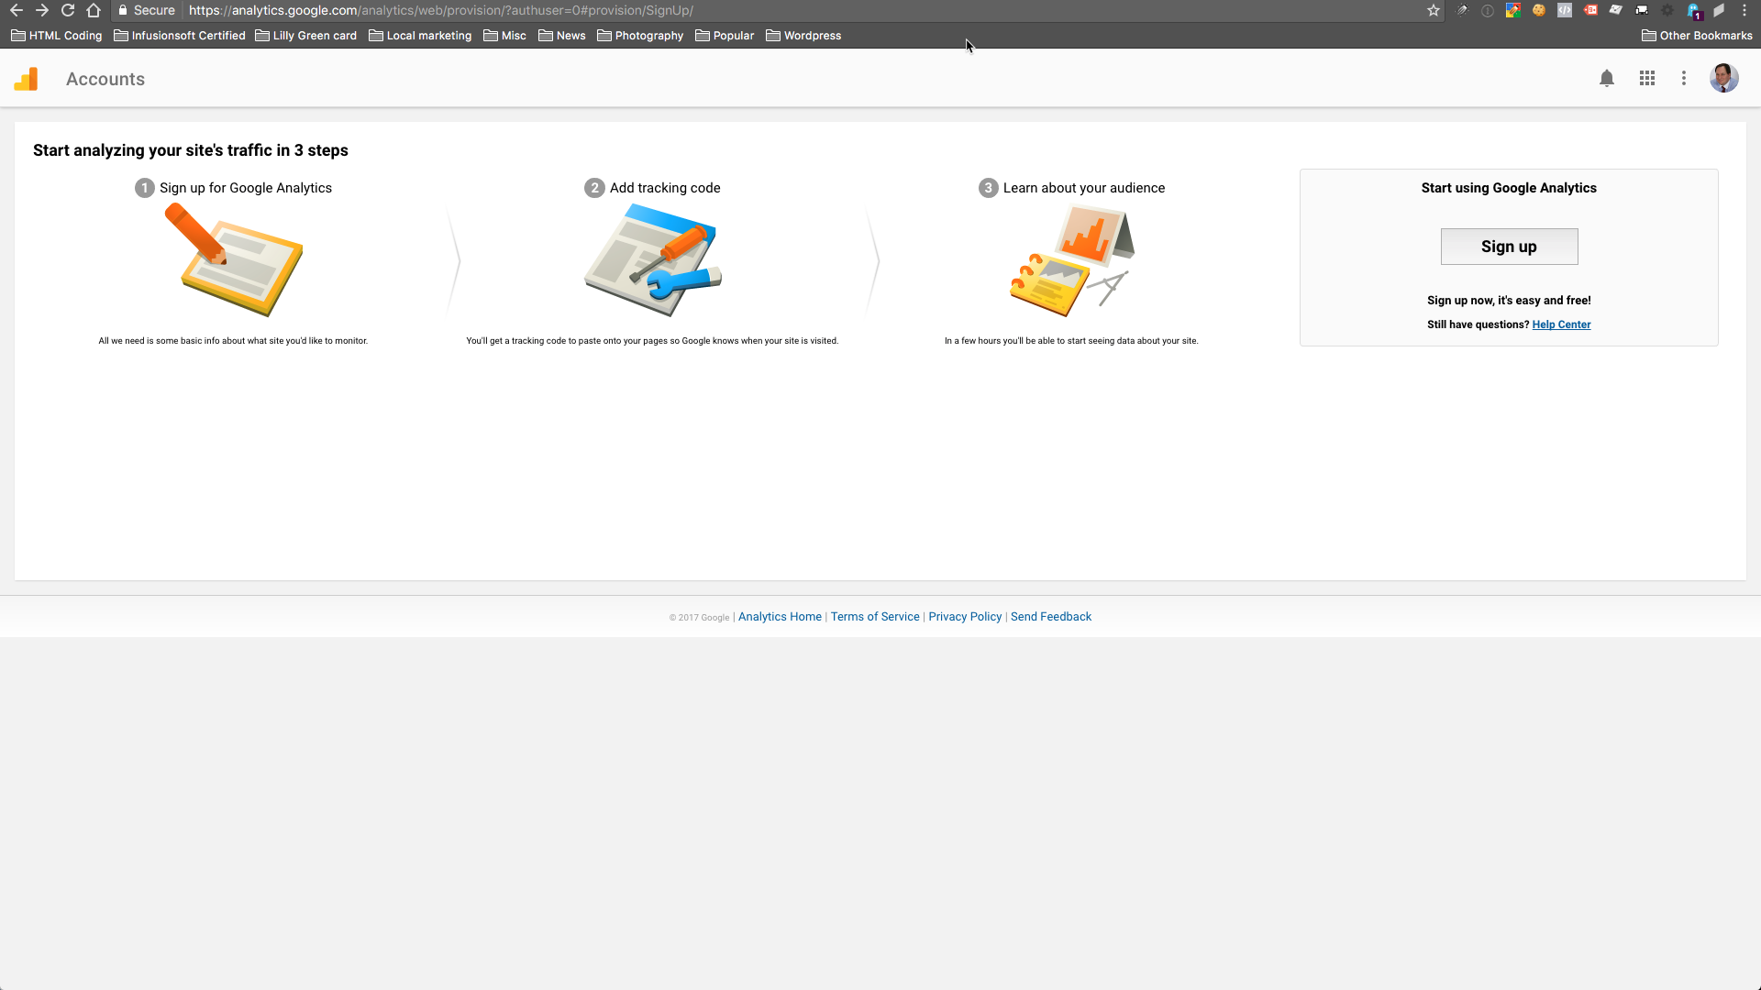Click the Sign up button
Screen dimensions: 1761x990
click(1509, 247)
